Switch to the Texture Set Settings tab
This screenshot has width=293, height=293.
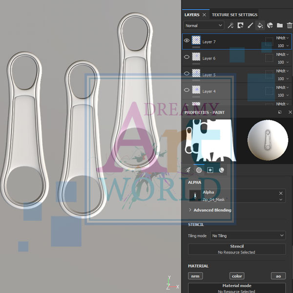(234, 15)
